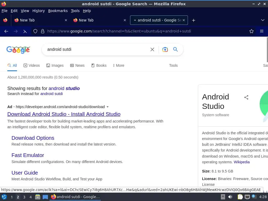Viewport: 268px width, 201px height.
Task: Open the tracking protection shield icon
Action: click(x=35, y=31)
